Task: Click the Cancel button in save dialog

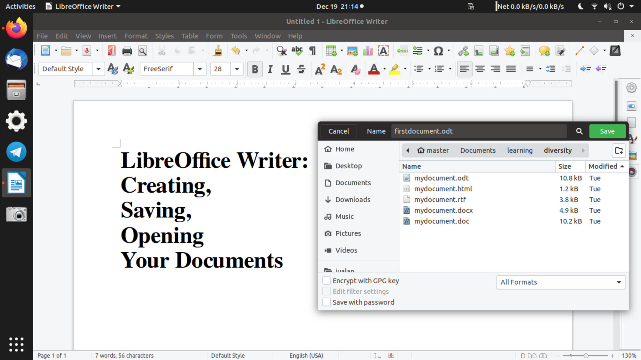Action: [x=338, y=131]
